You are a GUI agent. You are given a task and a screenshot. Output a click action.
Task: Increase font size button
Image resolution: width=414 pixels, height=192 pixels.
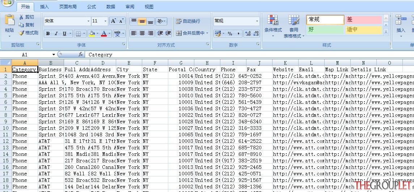point(113,21)
